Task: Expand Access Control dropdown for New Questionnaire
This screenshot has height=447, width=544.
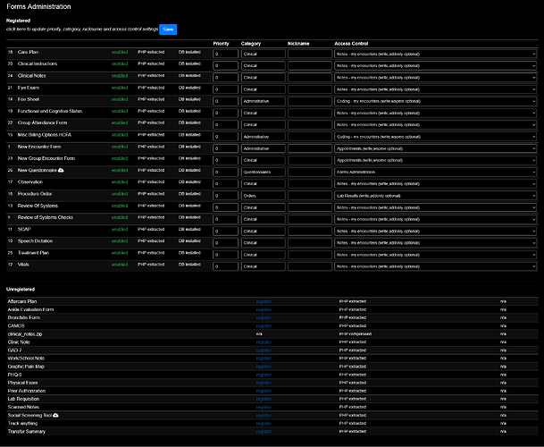Action: [x=434, y=171]
